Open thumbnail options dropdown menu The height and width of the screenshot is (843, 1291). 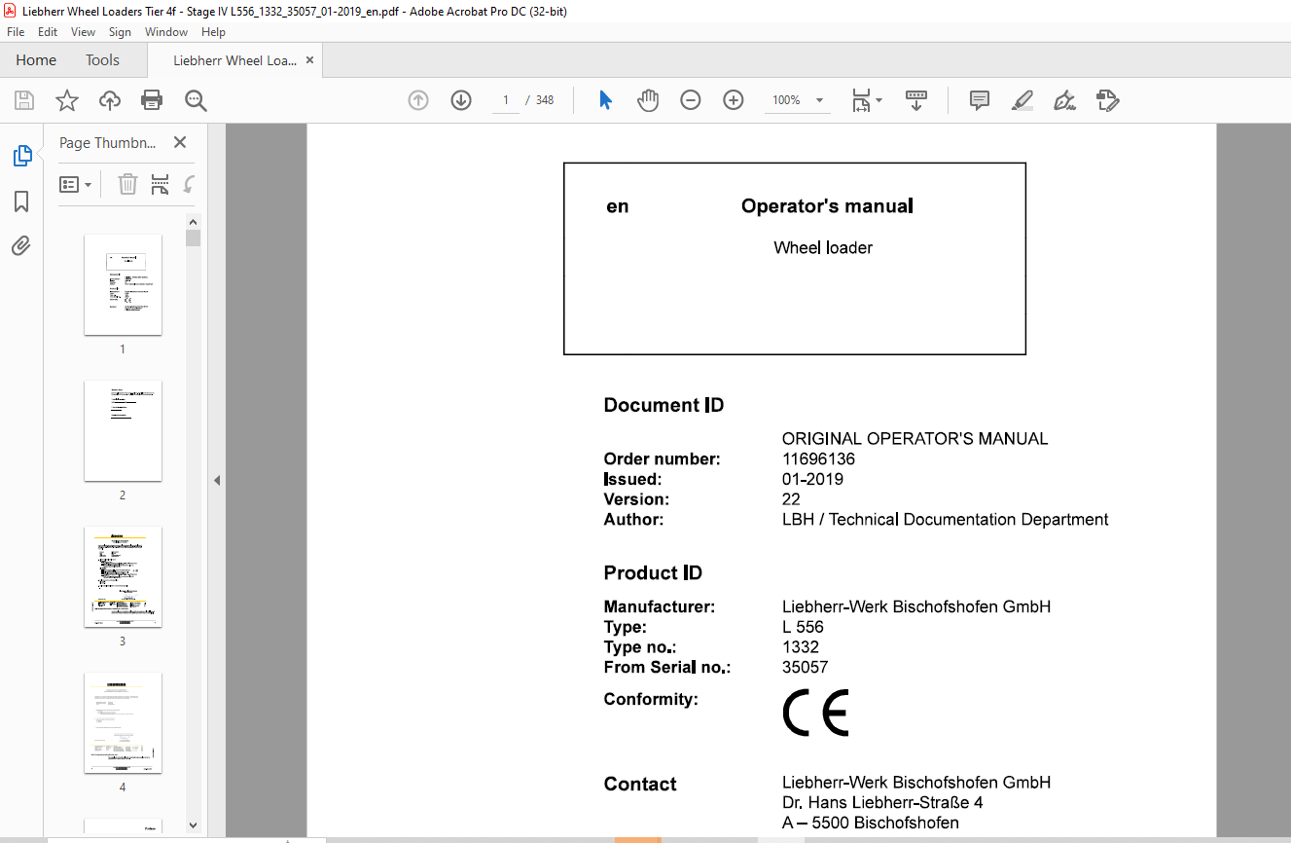pos(76,184)
